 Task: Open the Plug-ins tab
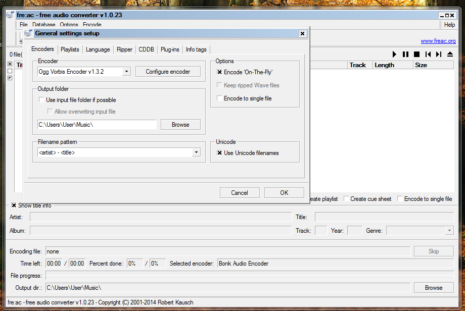(170, 49)
